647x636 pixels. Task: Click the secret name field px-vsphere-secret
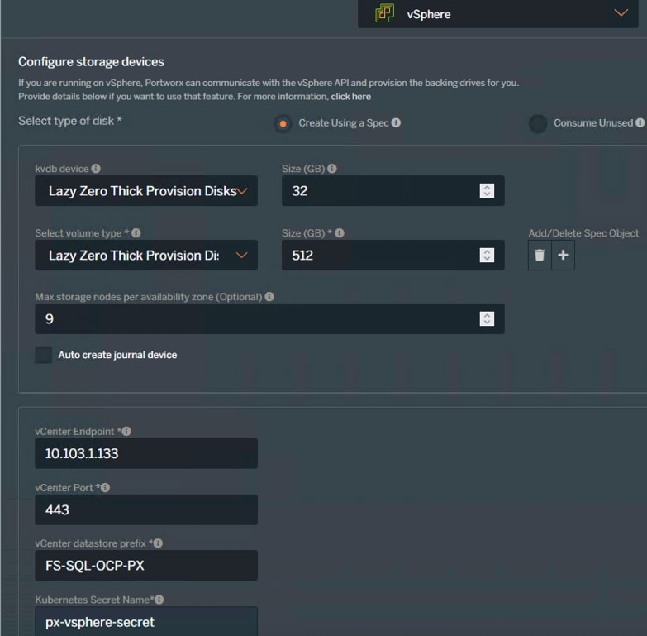(x=146, y=622)
